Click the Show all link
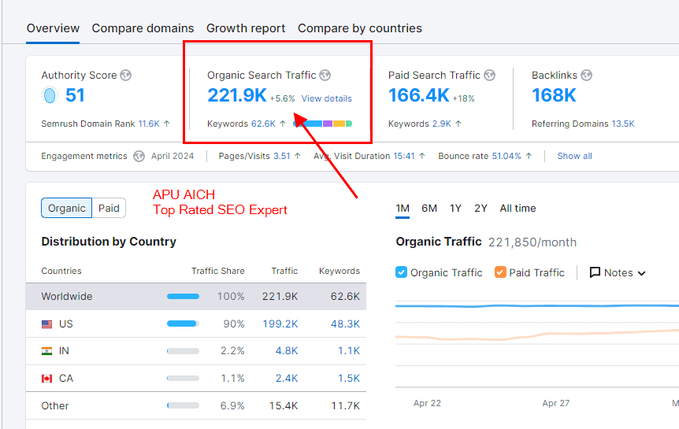The width and height of the screenshot is (679, 429). 574,156
